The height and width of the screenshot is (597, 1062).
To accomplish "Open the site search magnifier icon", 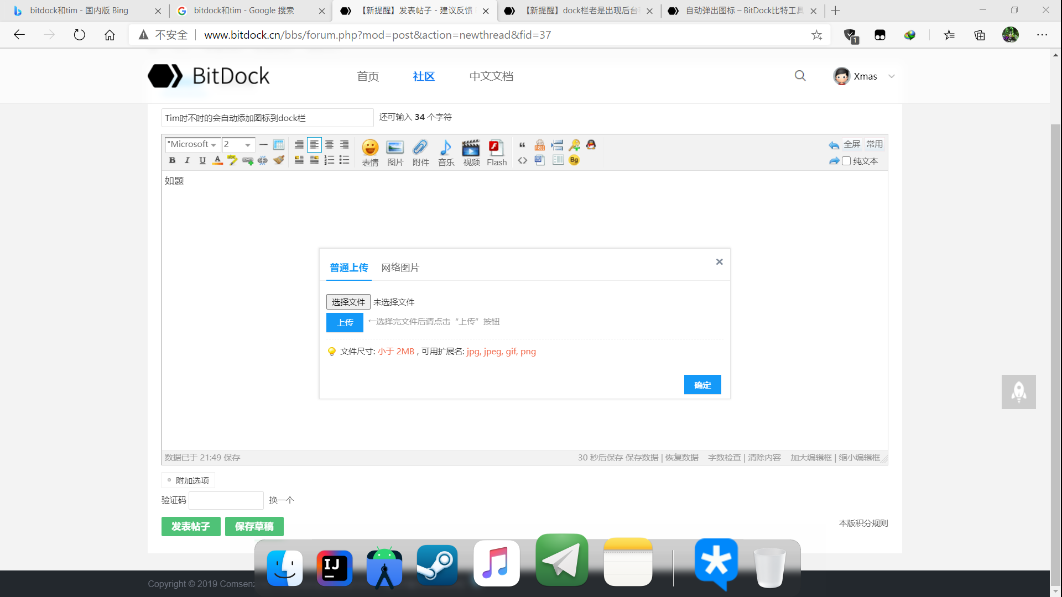I will pos(800,76).
